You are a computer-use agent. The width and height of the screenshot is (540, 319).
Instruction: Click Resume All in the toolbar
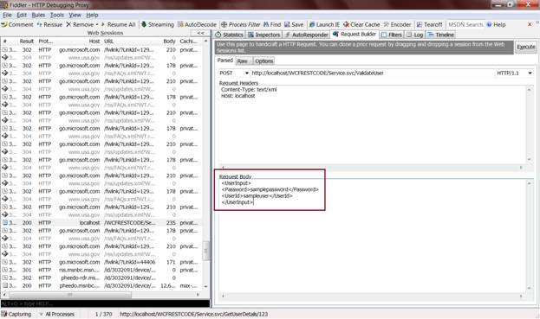point(118,25)
